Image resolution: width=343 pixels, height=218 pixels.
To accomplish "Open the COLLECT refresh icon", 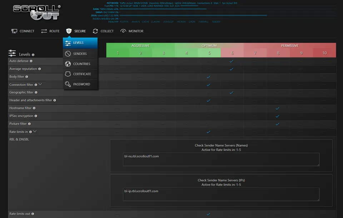I will click(x=95, y=31).
